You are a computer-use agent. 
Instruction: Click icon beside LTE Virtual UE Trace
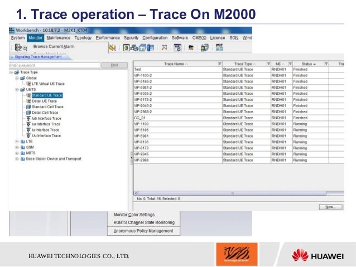point(28,84)
